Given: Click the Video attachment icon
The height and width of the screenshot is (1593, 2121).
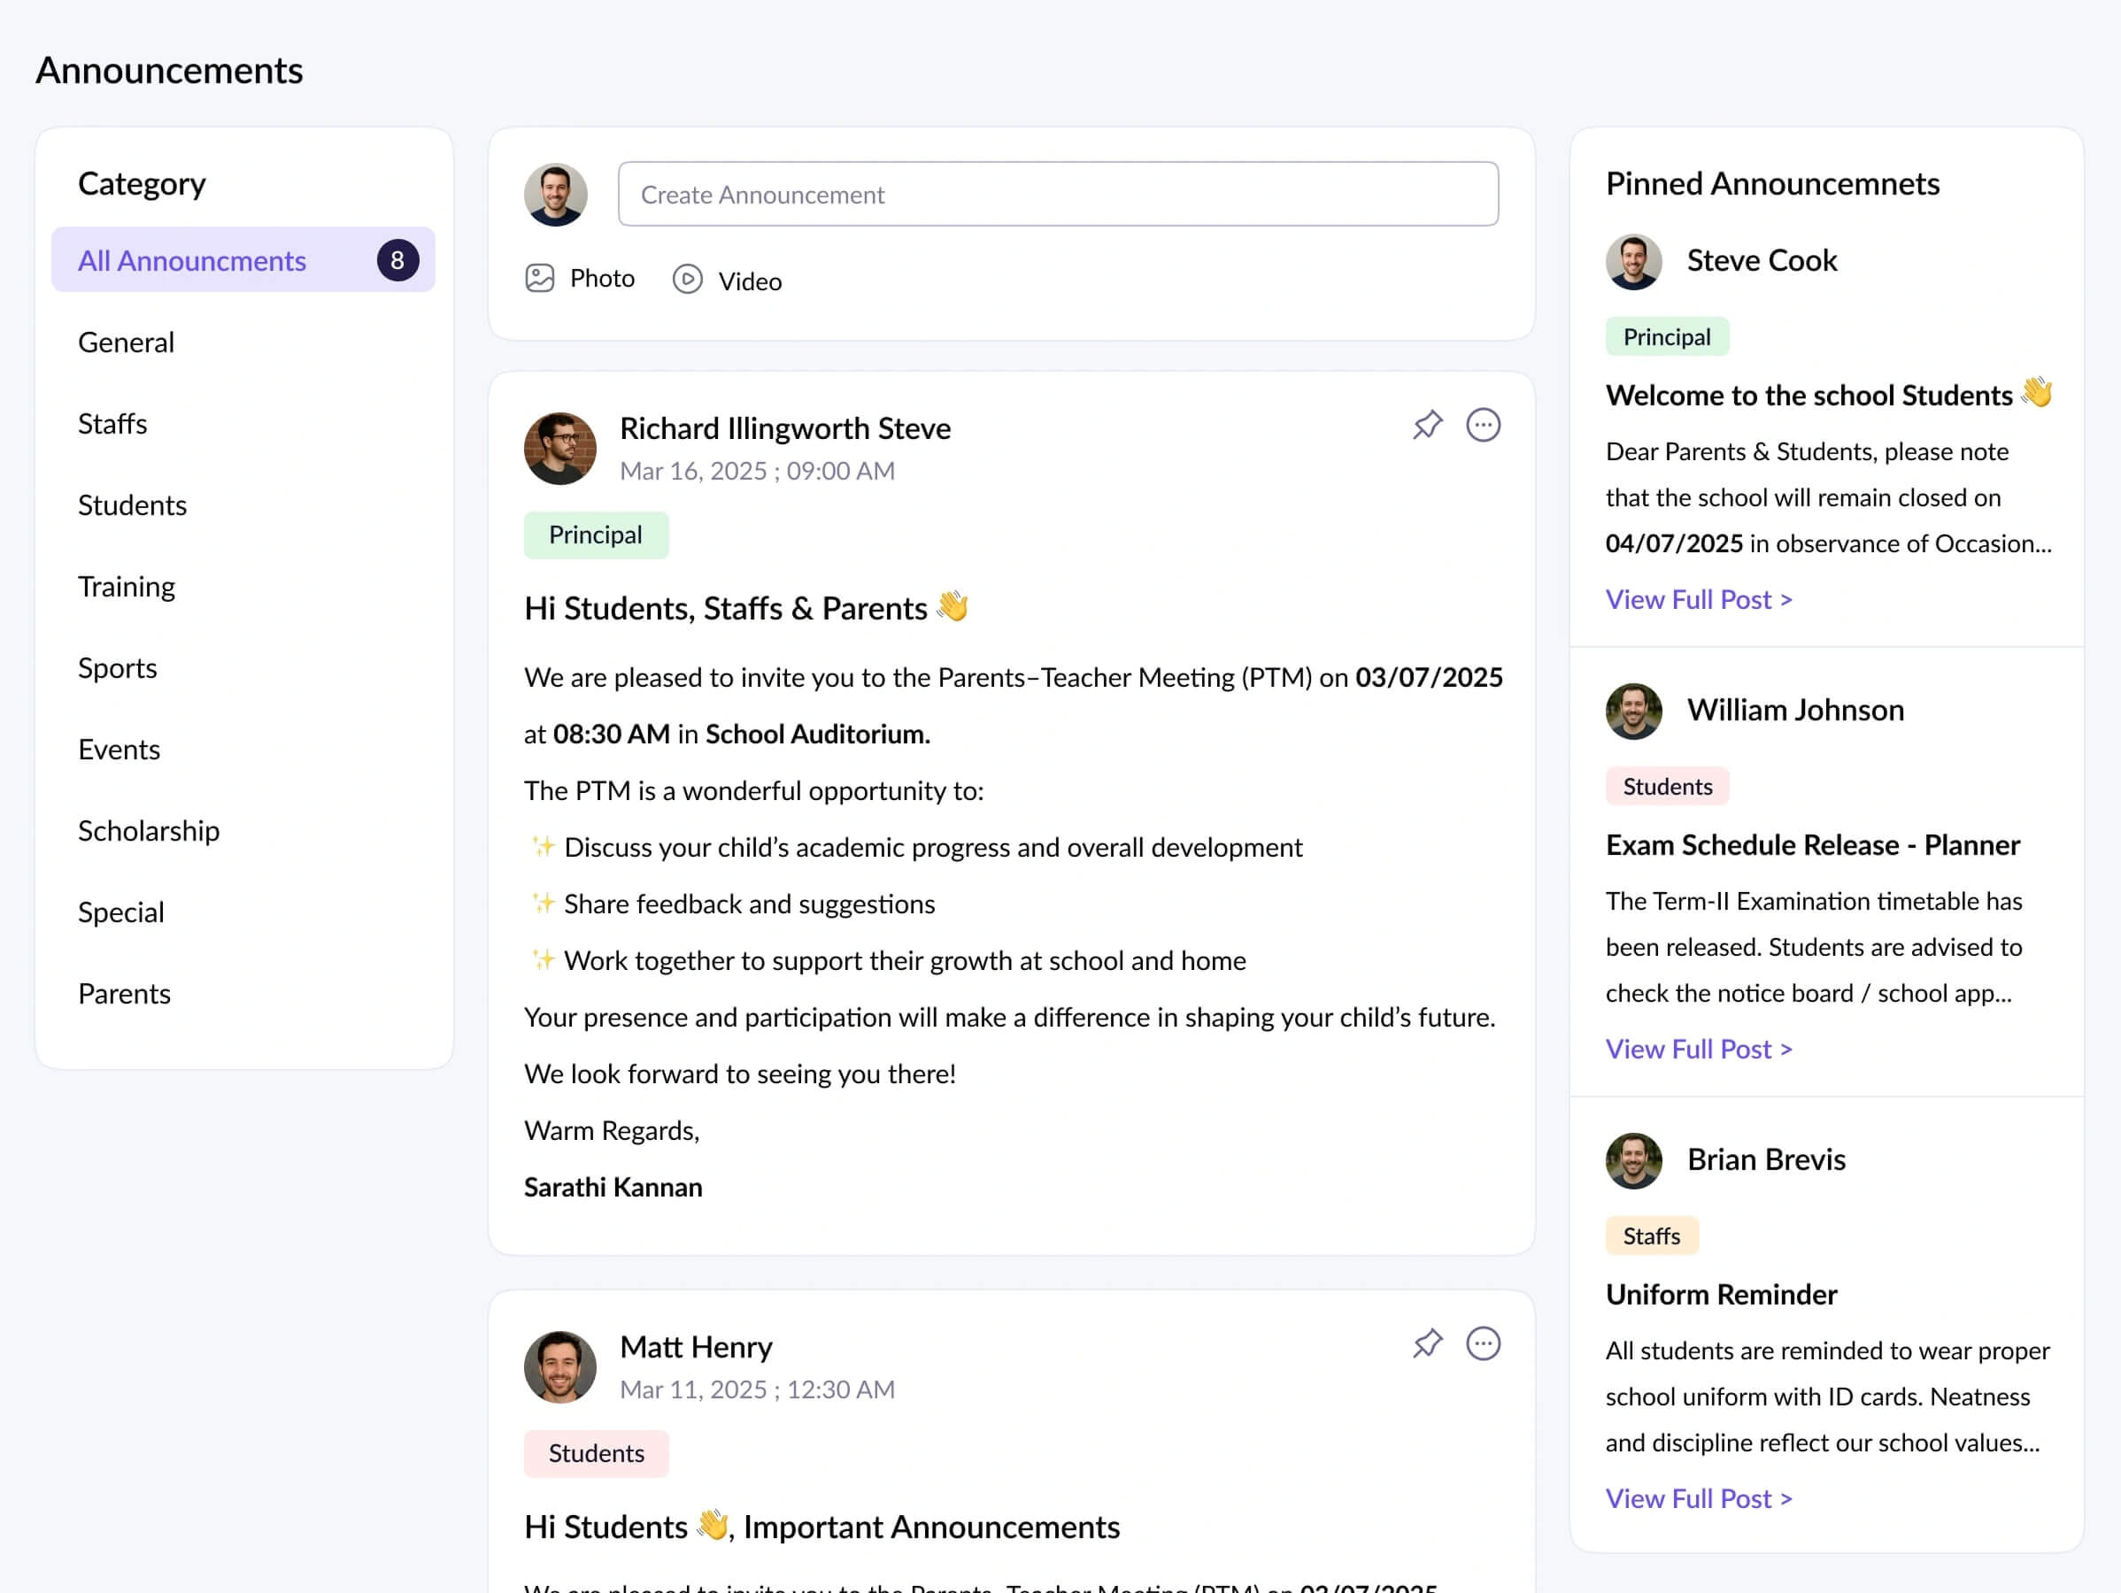Looking at the screenshot, I should point(687,279).
